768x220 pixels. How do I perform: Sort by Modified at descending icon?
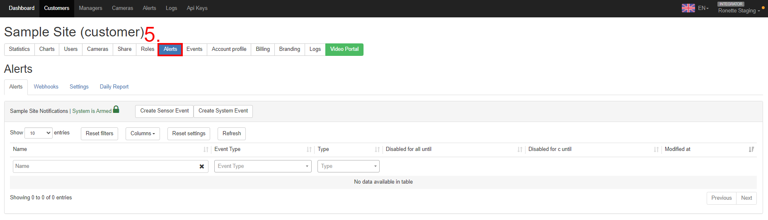click(x=751, y=150)
